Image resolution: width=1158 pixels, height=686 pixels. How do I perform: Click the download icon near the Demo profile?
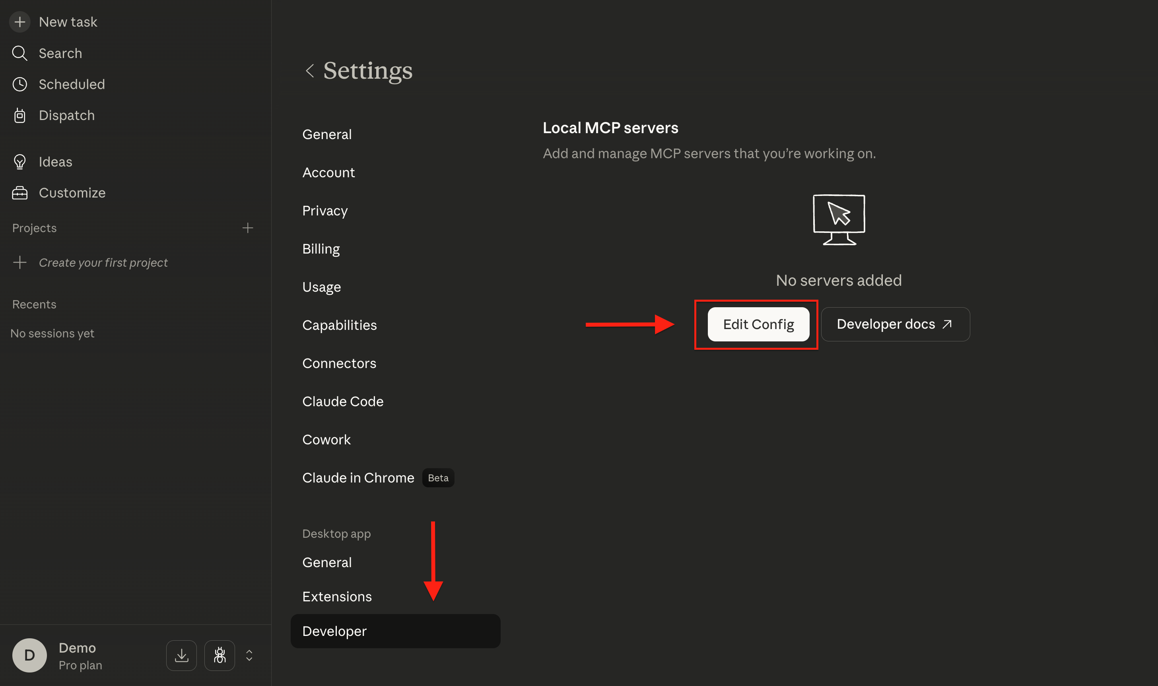pyautogui.click(x=181, y=655)
